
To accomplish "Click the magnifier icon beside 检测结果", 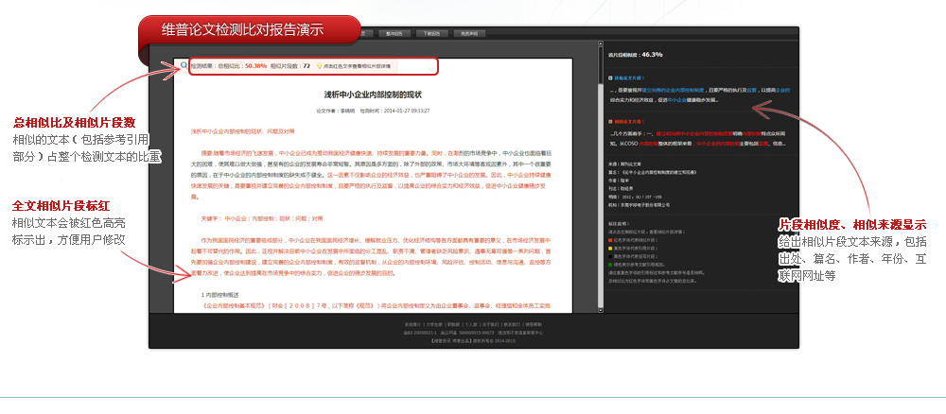I will click(x=184, y=65).
